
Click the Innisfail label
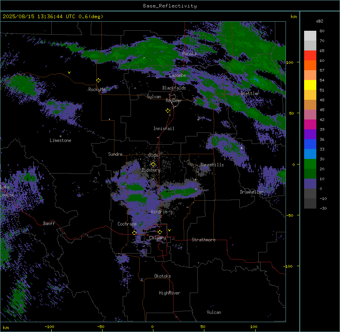[x=164, y=129]
